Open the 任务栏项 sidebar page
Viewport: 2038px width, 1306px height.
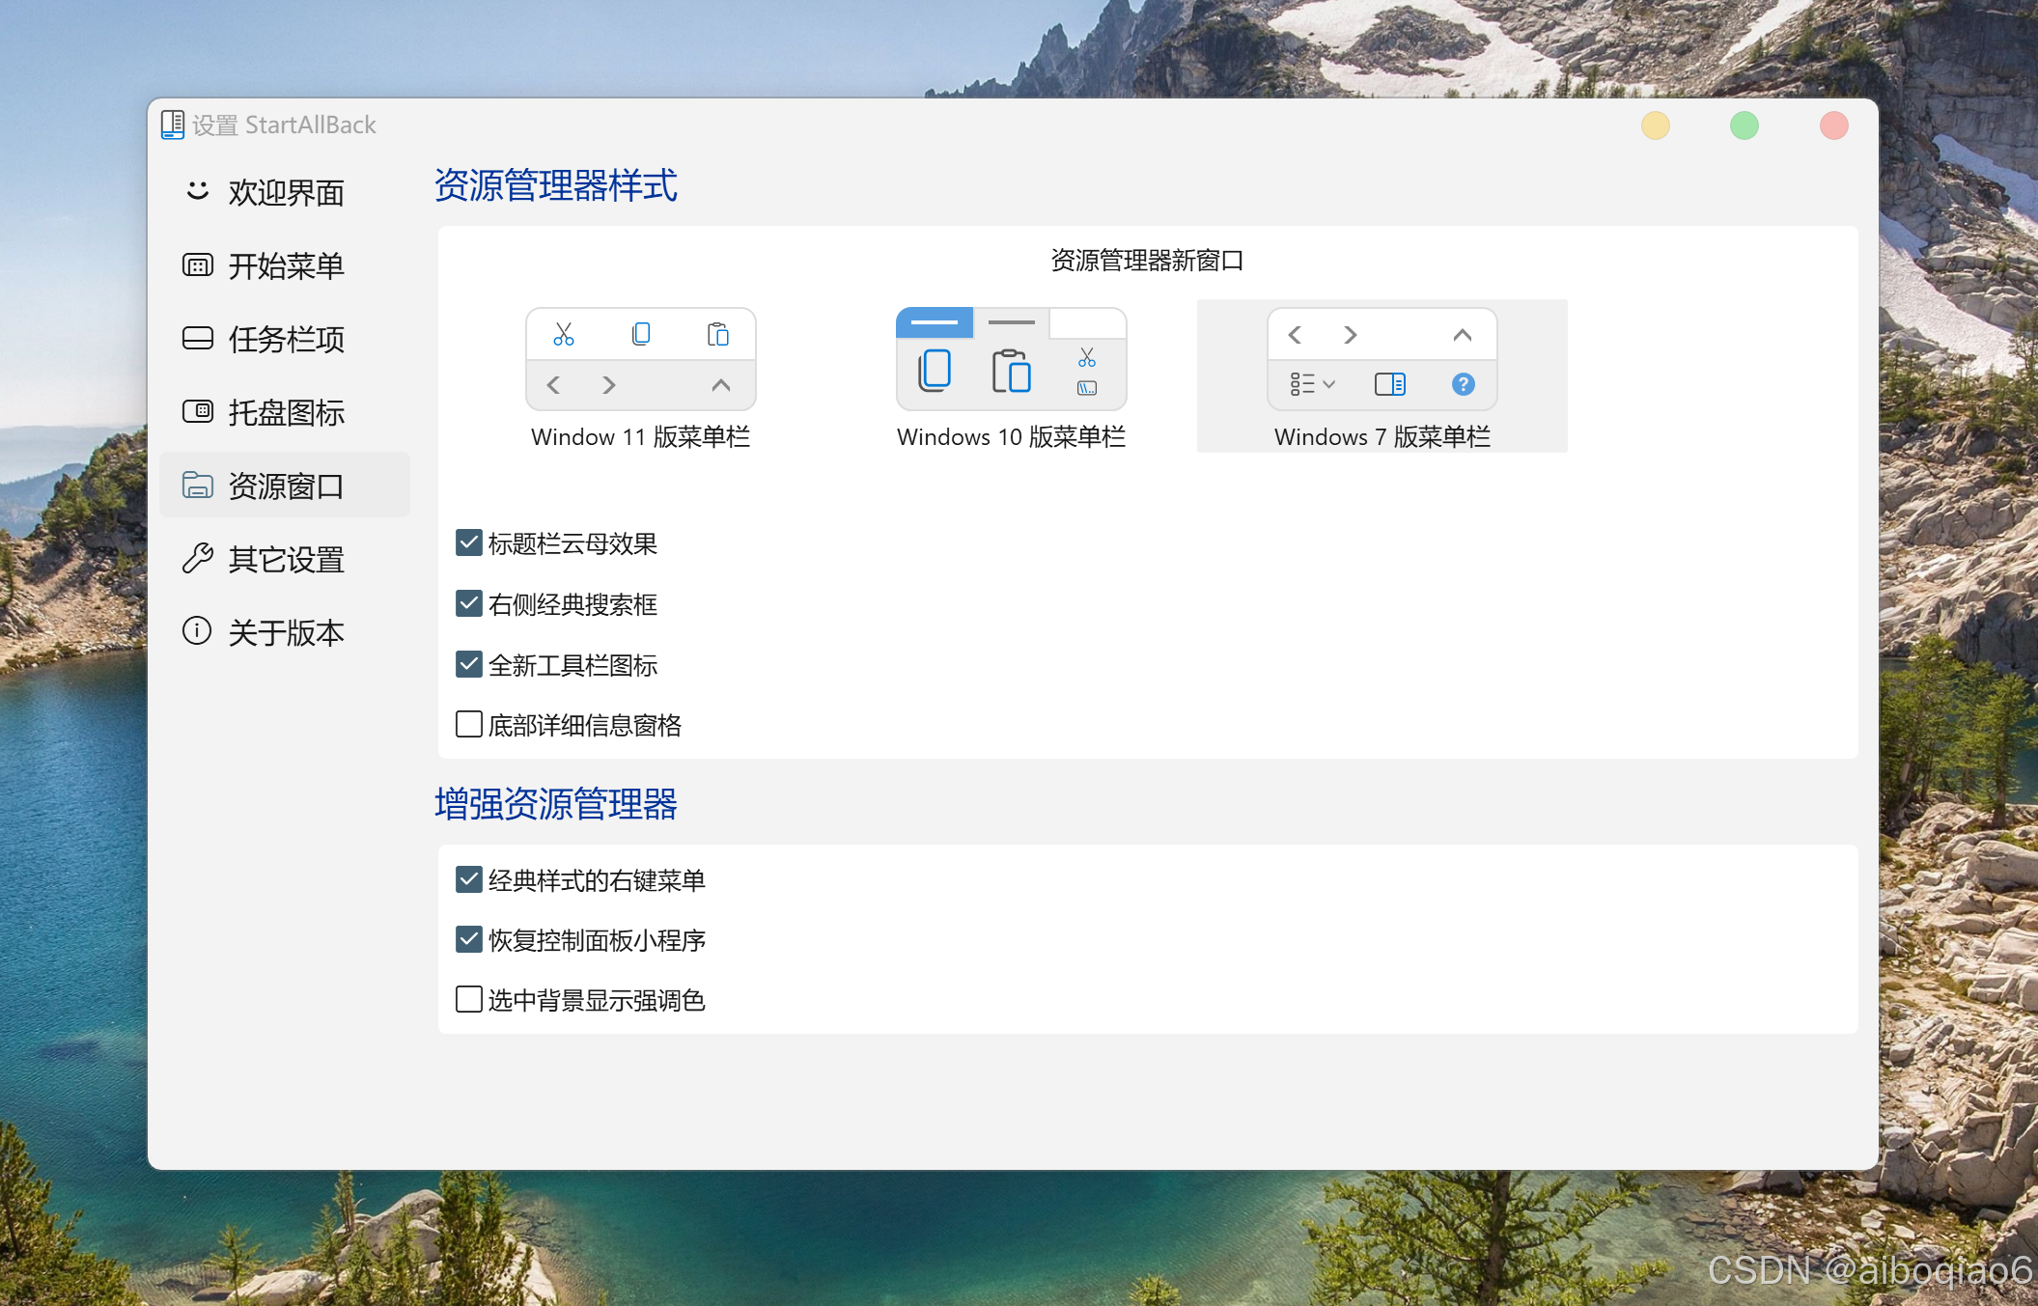(285, 339)
